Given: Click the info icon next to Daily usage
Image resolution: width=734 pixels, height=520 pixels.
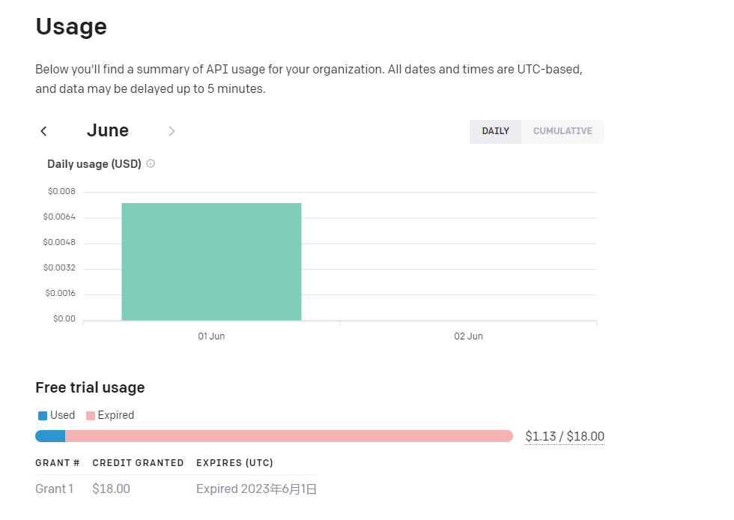Looking at the screenshot, I should click(x=150, y=163).
